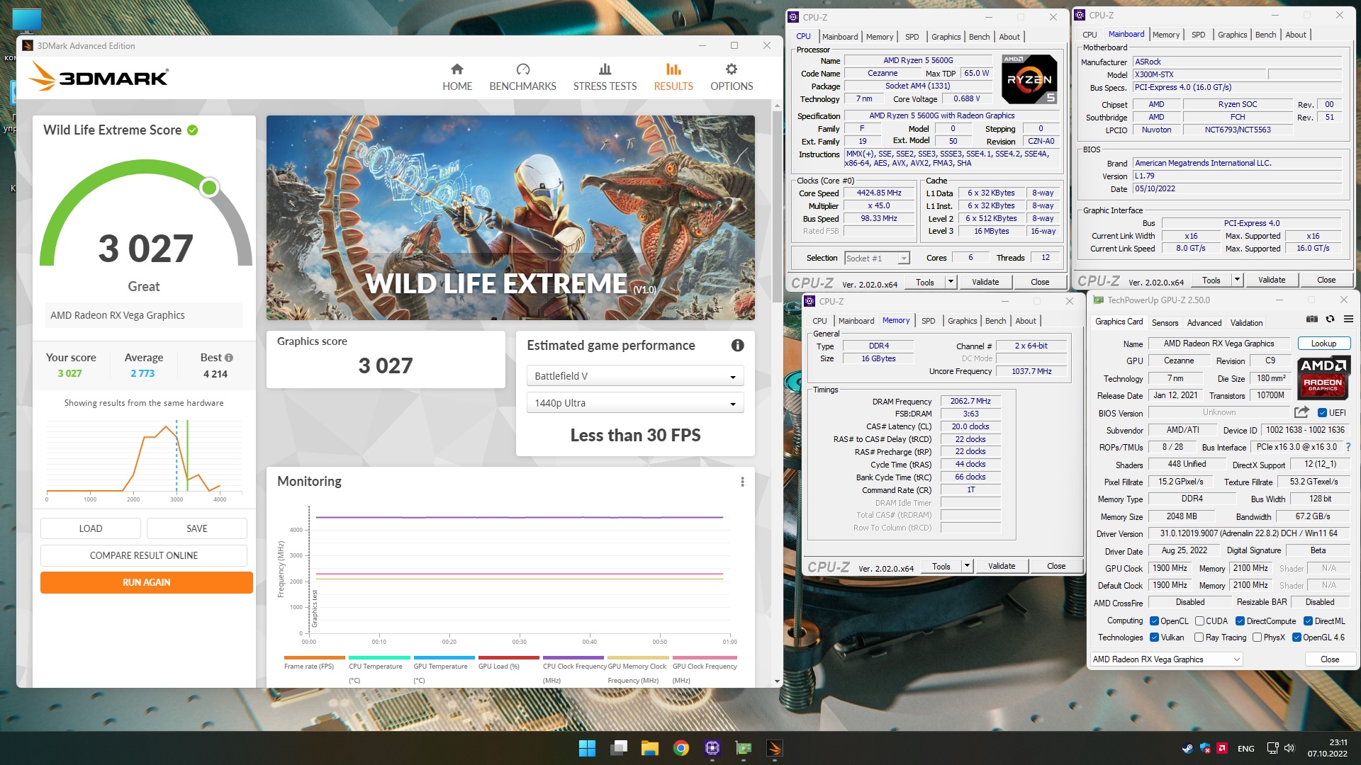This screenshot has width=1361, height=765.
Task: Launch Google Chrome from the taskbar
Action: [x=681, y=748]
